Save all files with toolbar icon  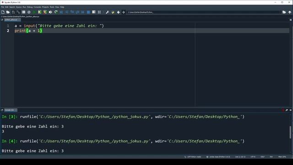point(18,12)
